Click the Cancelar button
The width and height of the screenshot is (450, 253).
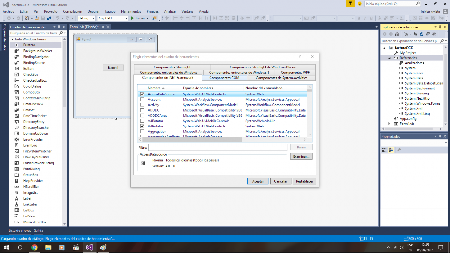click(x=281, y=181)
